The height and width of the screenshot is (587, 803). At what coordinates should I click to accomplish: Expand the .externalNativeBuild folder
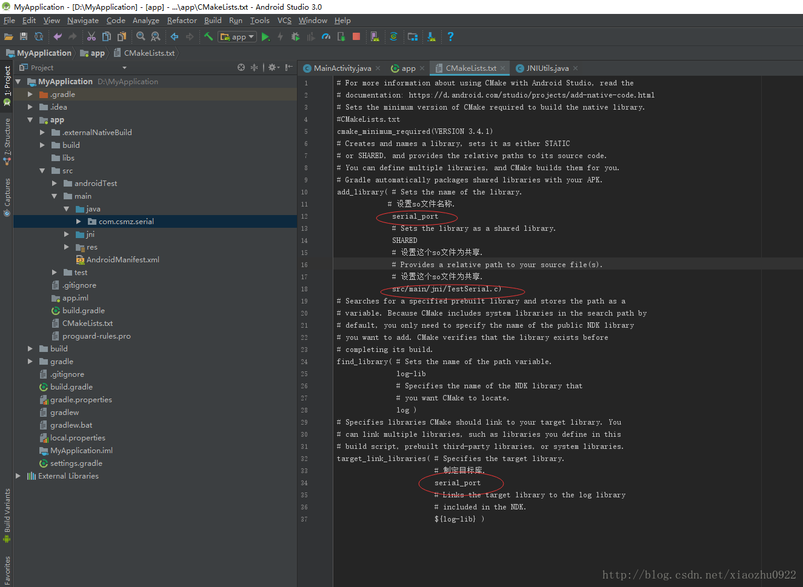point(42,132)
